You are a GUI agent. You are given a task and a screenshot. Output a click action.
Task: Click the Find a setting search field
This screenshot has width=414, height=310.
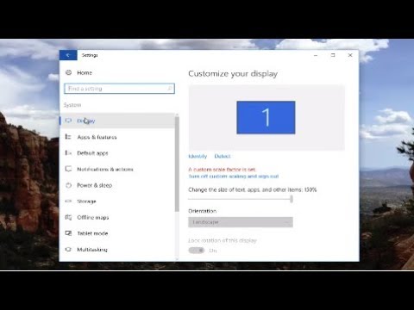point(119,89)
